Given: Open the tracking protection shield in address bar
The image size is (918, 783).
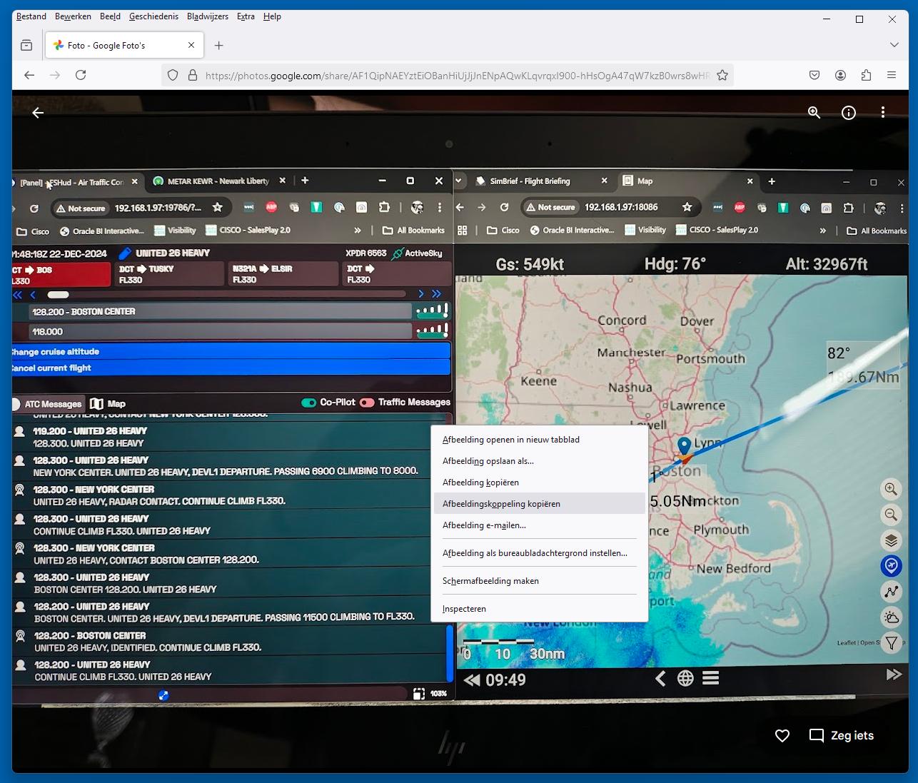Looking at the screenshot, I should coord(173,75).
